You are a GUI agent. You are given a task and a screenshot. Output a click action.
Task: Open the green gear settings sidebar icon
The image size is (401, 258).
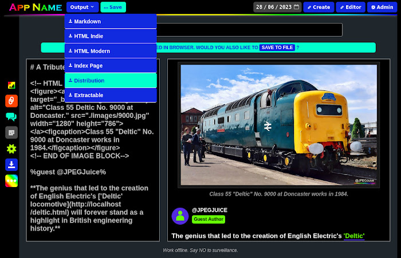[x=11, y=149]
